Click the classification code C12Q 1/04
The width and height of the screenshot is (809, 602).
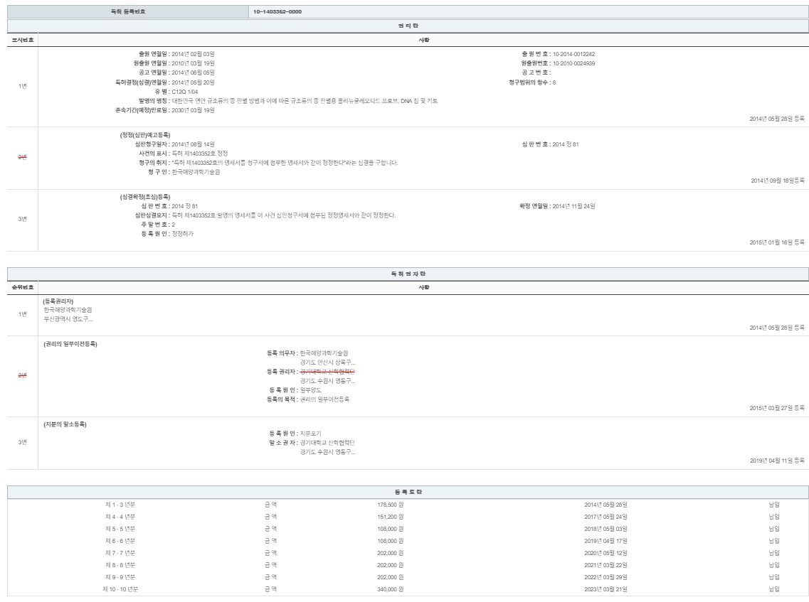pyautogui.click(x=185, y=92)
